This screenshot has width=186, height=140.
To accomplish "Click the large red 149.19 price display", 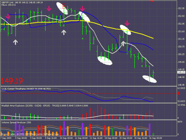I will pyautogui.click(x=12, y=81).
